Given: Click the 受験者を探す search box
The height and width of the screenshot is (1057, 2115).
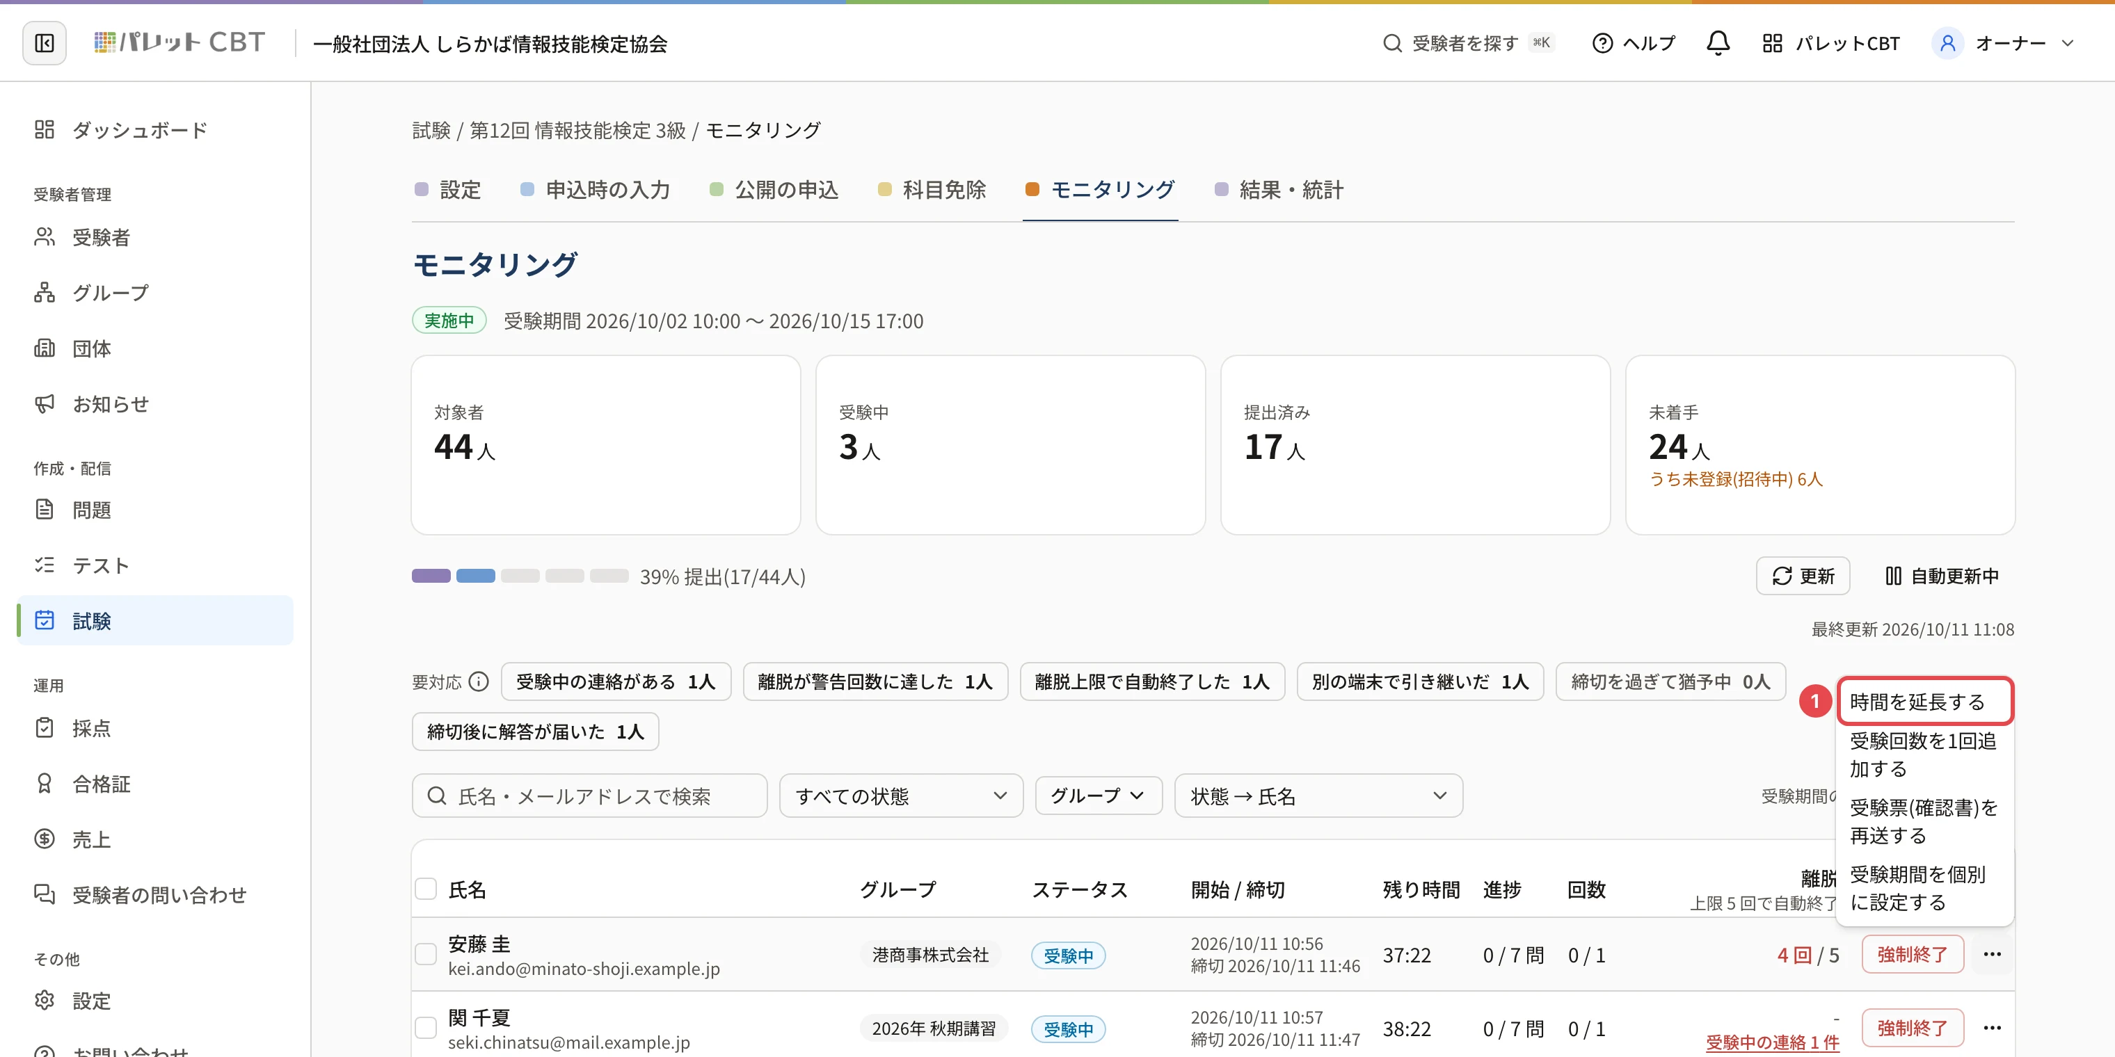Looking at the screenshot, I should [x=1468, y=42].
